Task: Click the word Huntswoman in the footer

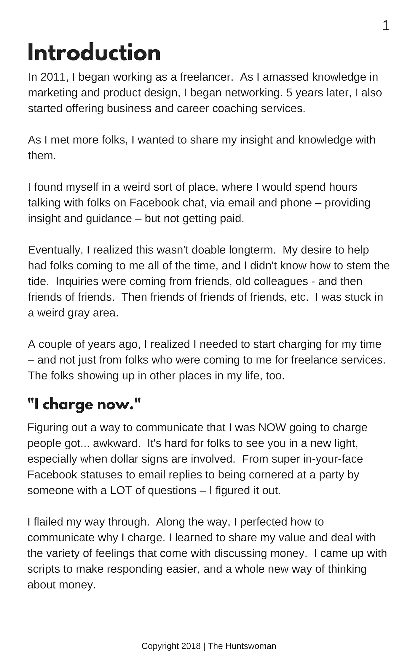Action: (251, 646)
